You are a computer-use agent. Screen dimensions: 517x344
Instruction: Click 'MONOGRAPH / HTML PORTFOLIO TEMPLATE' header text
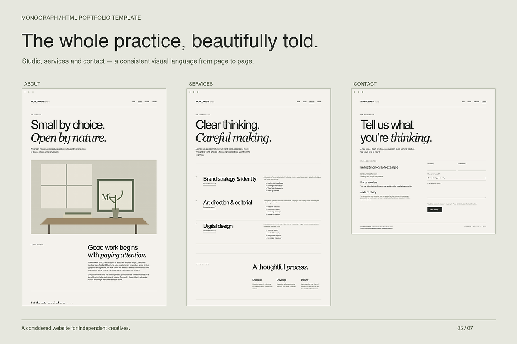pyautogui.click(x=81, y=18)
